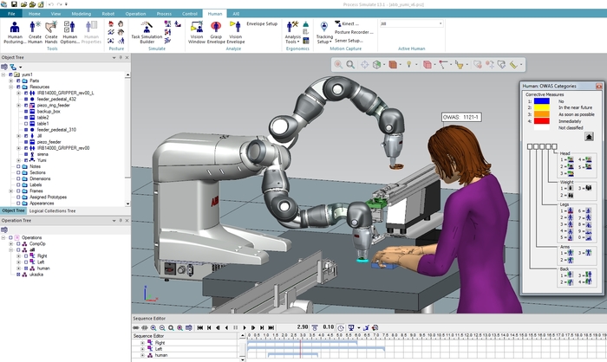
Task: Open the File menu
Action: 11,14
